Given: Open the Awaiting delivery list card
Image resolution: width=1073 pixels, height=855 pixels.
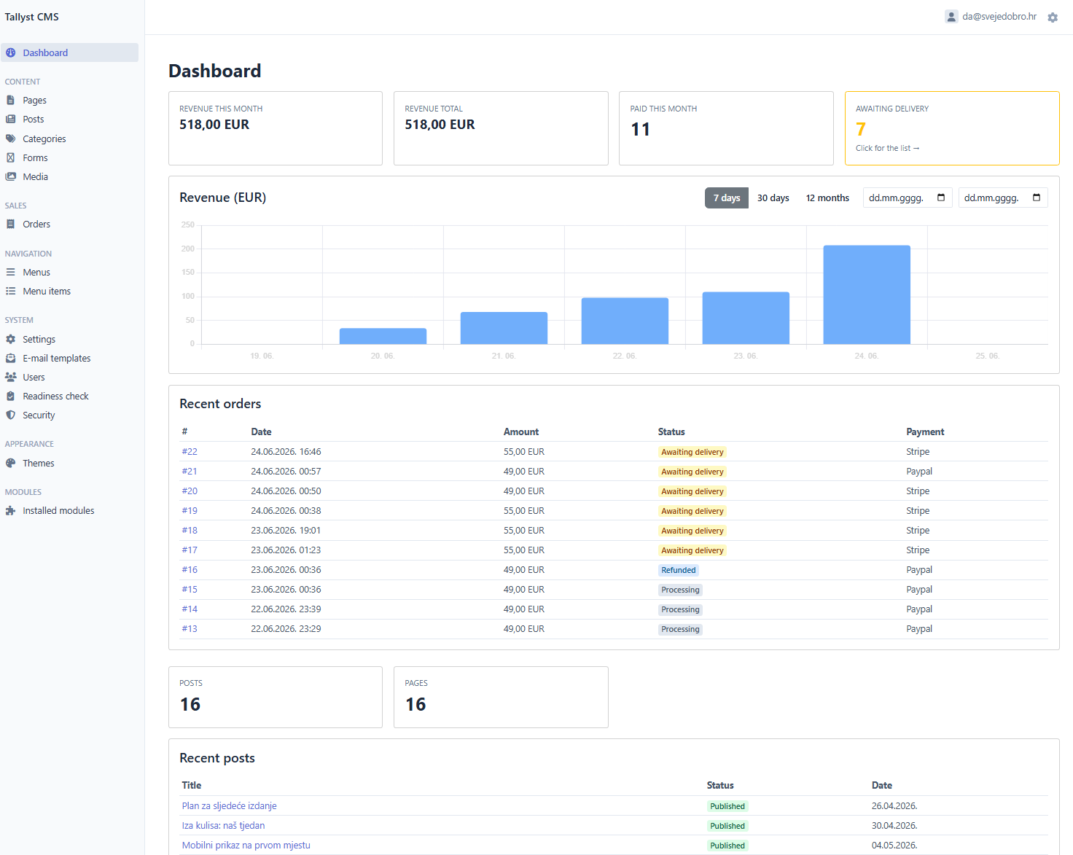Looking at the screenshot, I should 952,128.
